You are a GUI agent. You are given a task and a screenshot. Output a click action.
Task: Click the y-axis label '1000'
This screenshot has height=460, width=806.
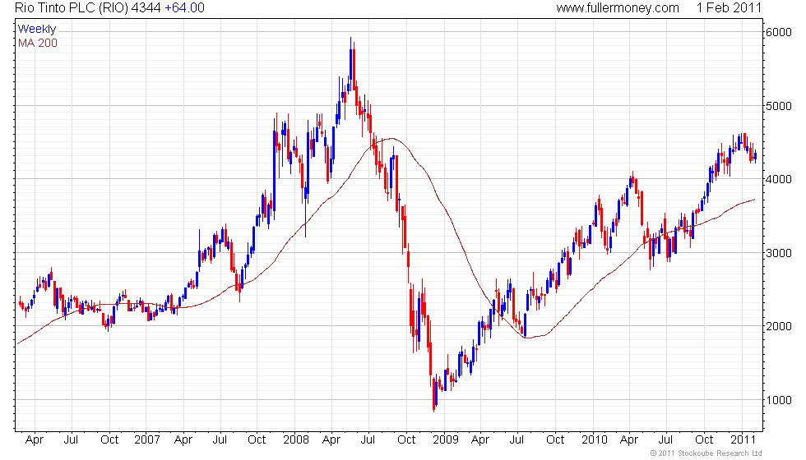(779, 401)
